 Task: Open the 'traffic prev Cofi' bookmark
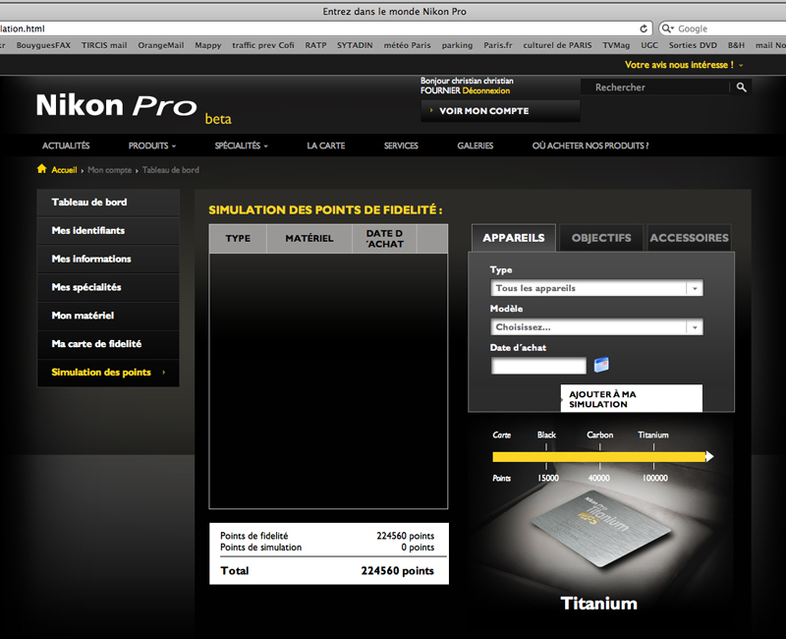[263, 45]
